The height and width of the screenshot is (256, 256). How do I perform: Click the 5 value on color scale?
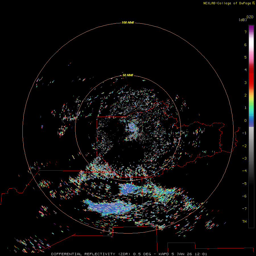pyautogui.click(x=245, y=57)
